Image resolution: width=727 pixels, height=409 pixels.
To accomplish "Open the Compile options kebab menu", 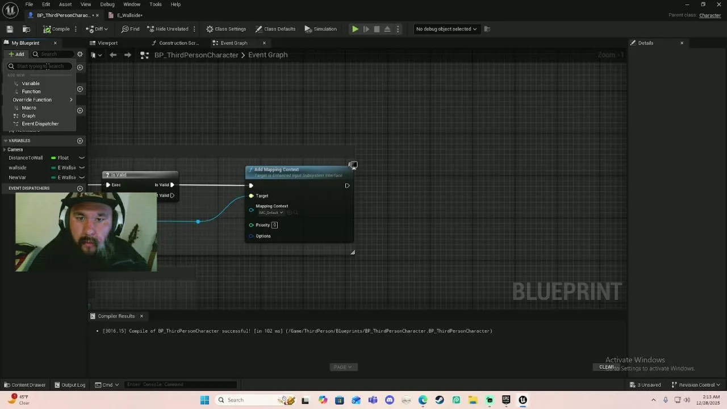I will pos(76,29).
